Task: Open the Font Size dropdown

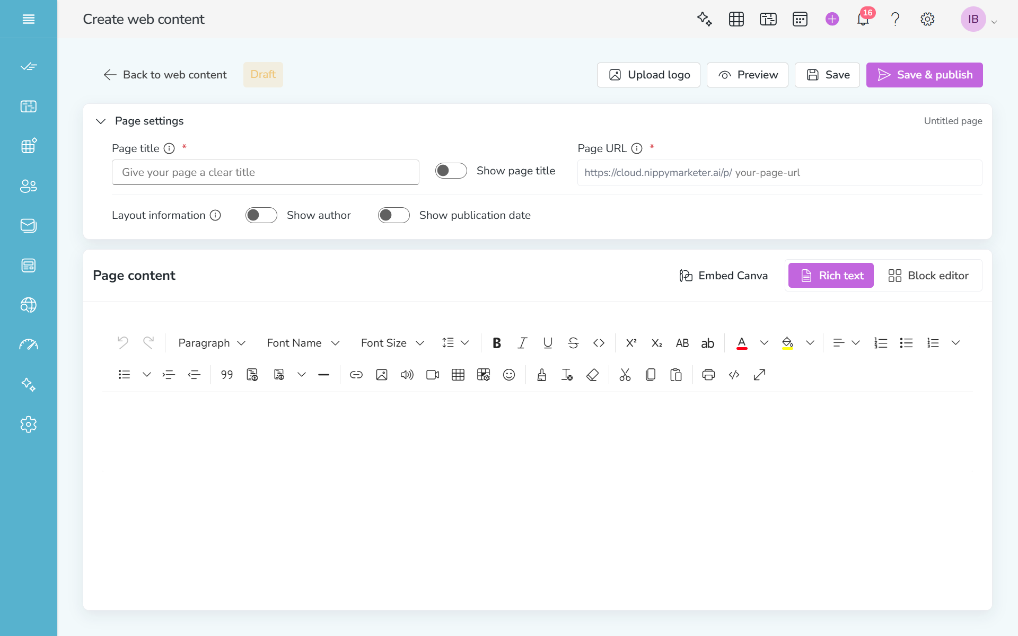Action: point(392,343)
